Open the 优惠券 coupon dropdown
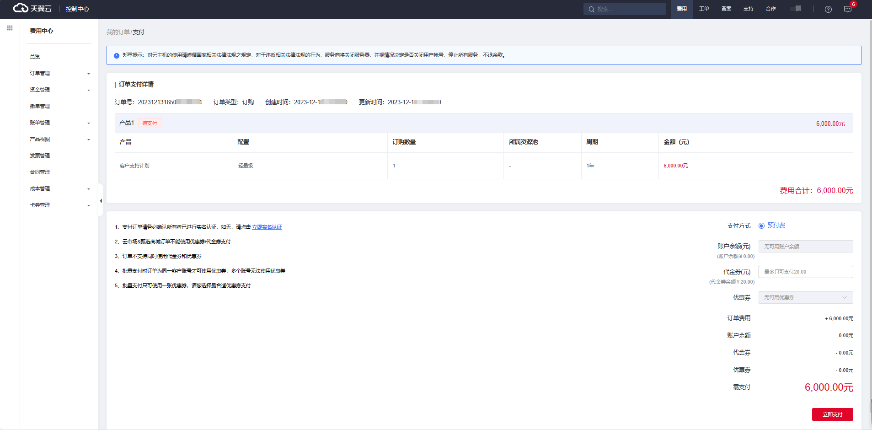This screenshot has height=430, width=872. pos(805,297)
